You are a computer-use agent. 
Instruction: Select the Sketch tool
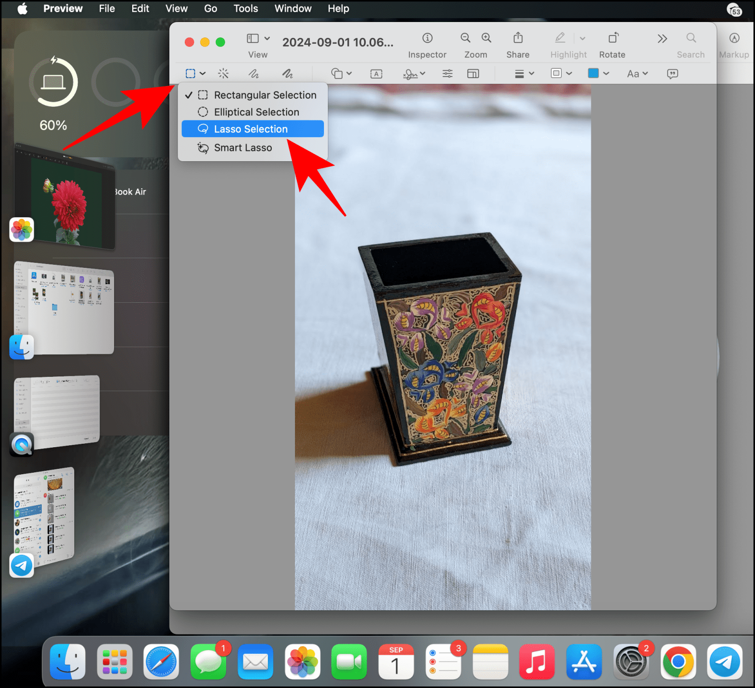click(254, 74)
